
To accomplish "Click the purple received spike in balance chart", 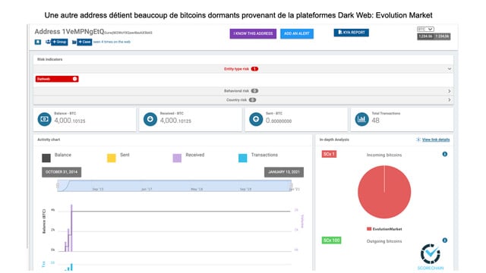I will [71, 227].
